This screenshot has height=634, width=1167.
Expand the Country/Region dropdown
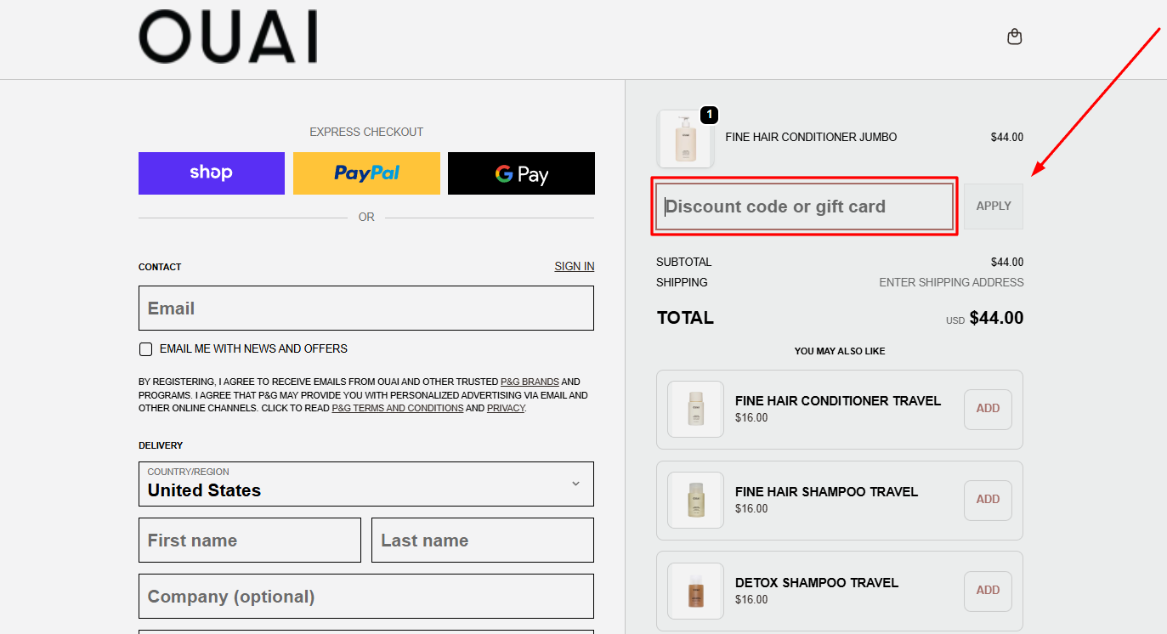[366, 484]
